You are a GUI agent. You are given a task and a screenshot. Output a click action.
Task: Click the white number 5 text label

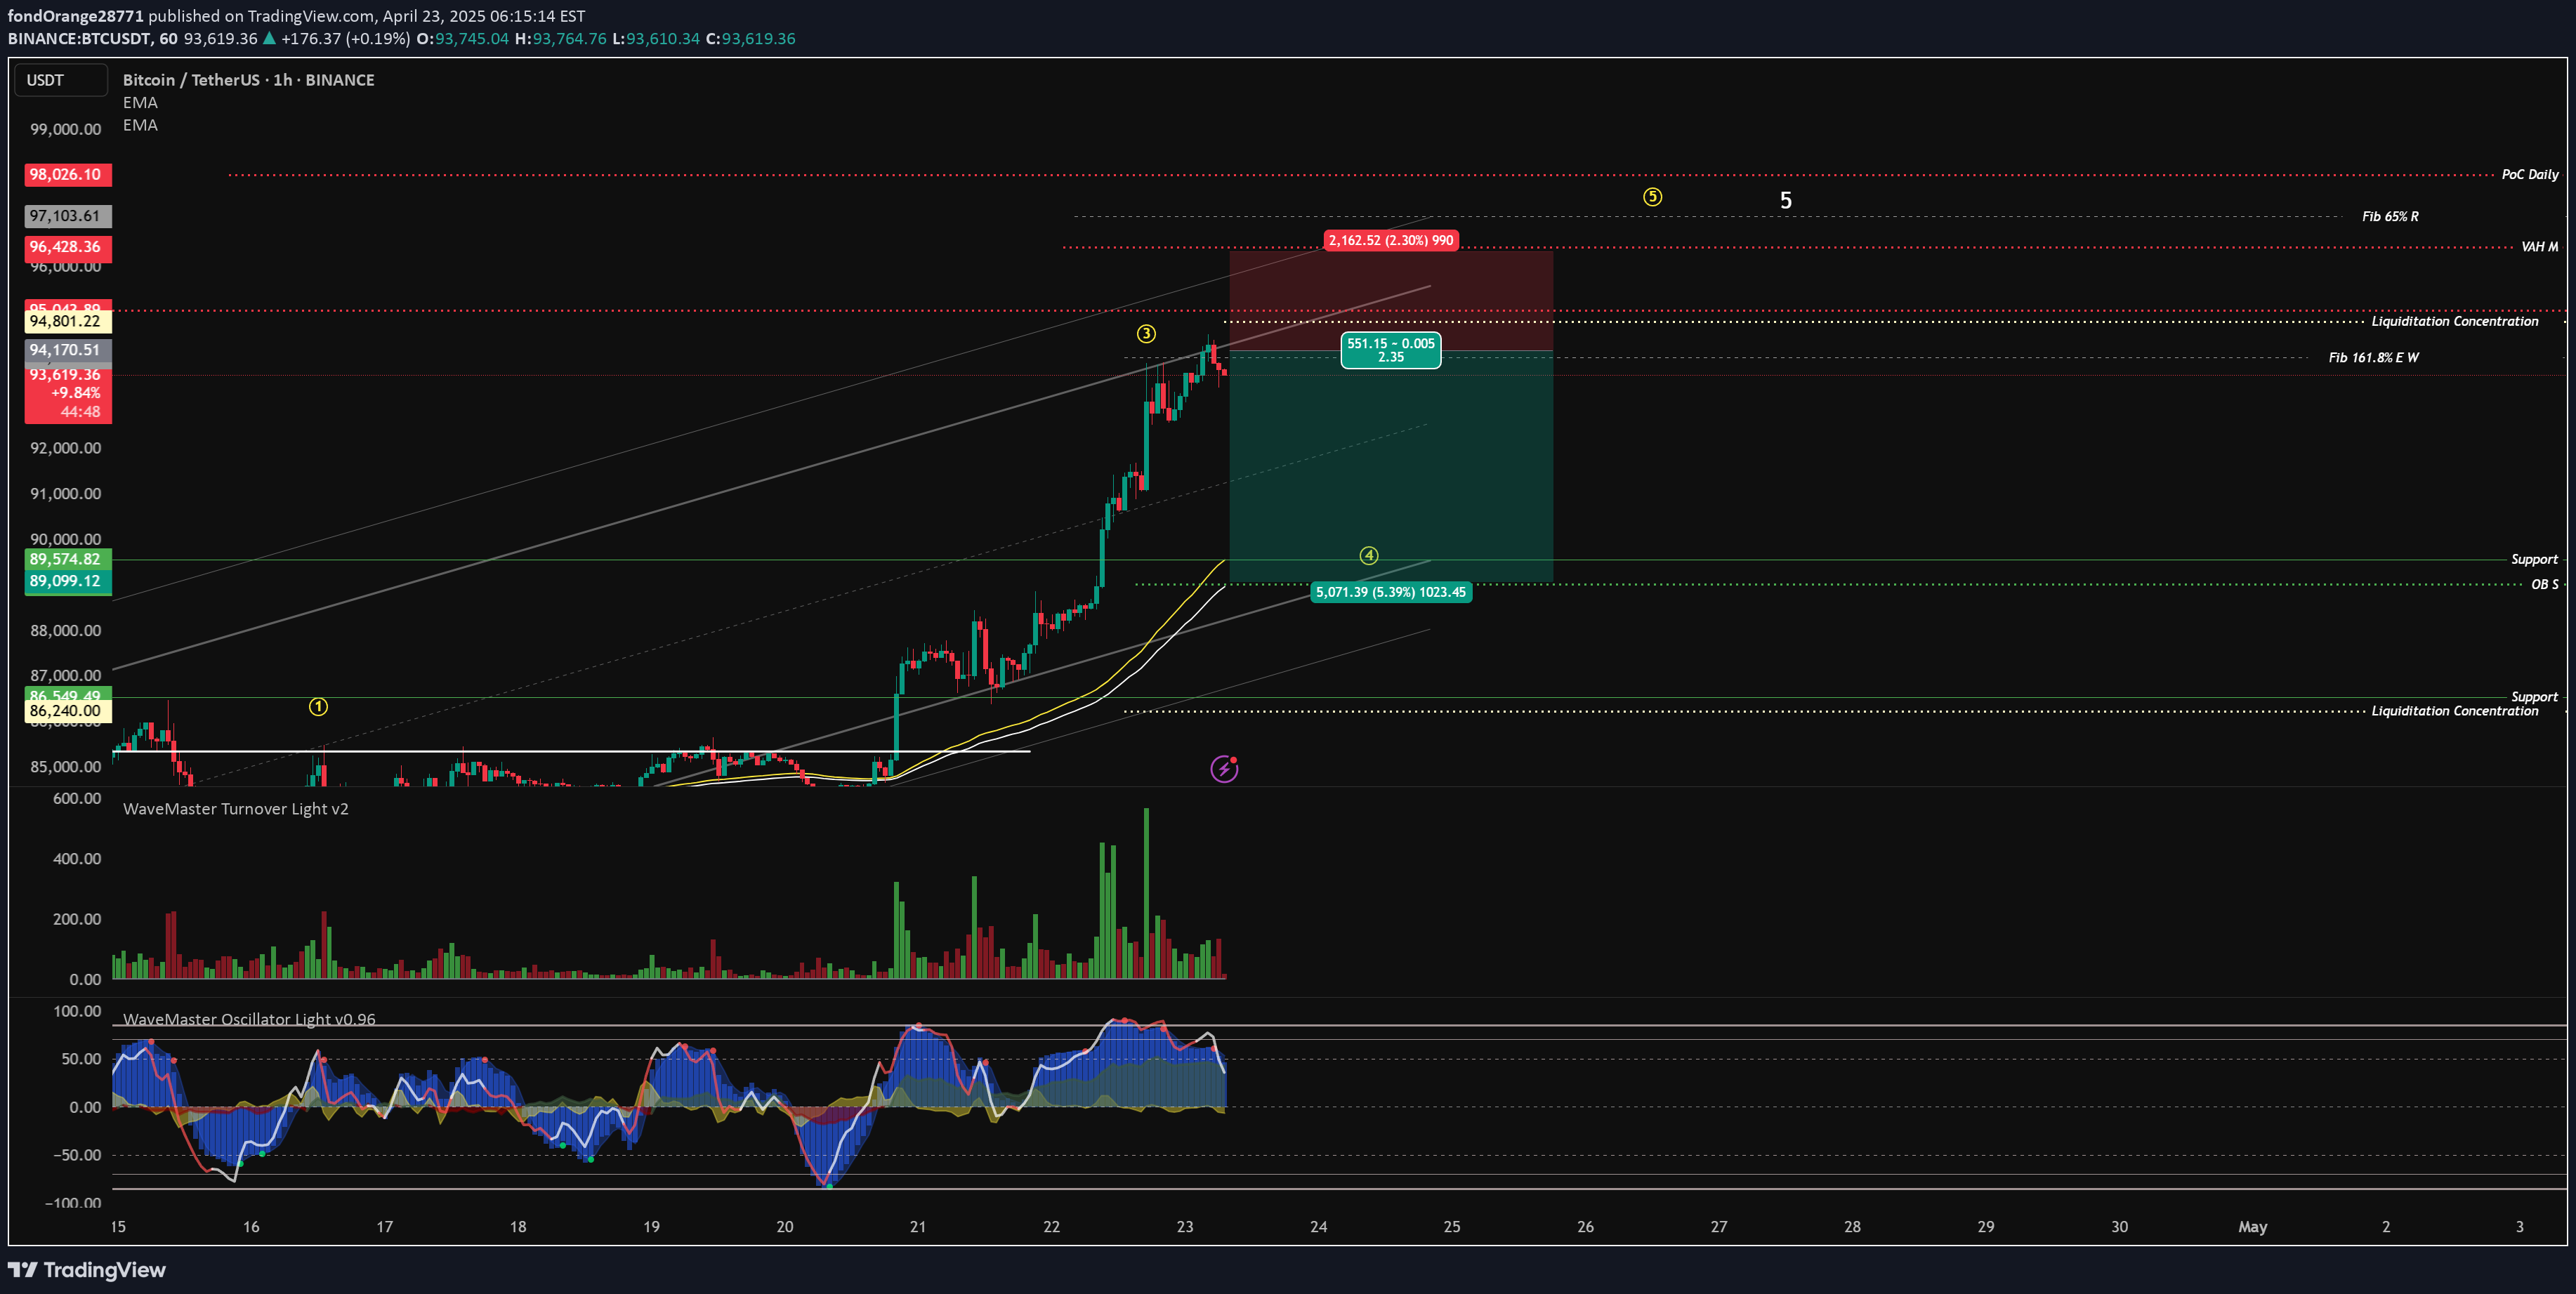(x=1786, y=200)
